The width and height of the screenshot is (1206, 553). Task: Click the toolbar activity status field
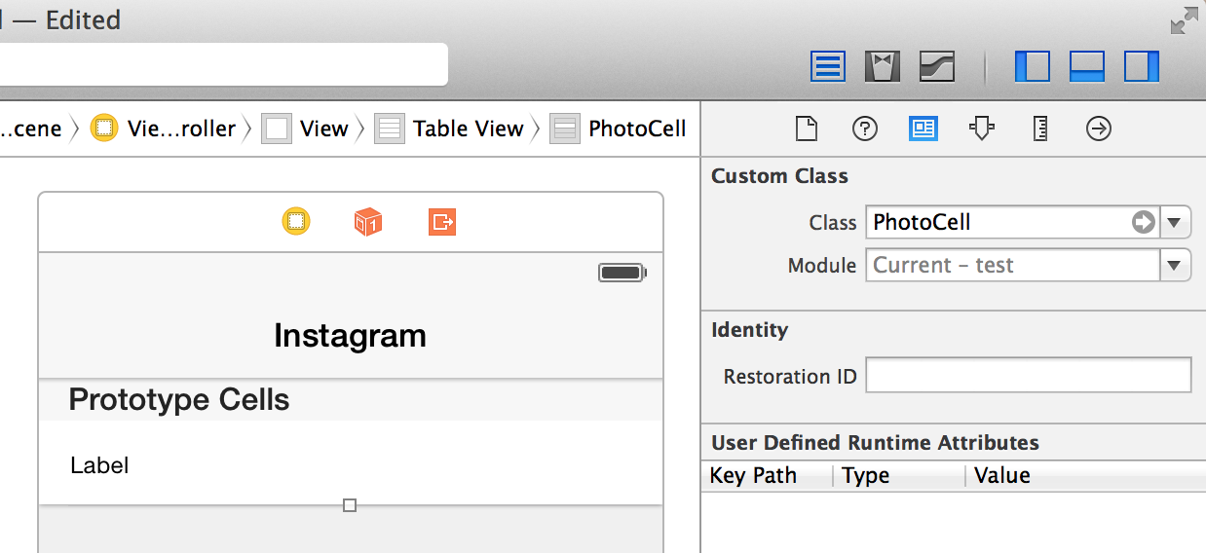223,64
